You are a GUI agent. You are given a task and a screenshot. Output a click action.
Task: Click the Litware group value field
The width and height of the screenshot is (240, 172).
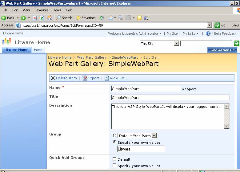[141, 149]
